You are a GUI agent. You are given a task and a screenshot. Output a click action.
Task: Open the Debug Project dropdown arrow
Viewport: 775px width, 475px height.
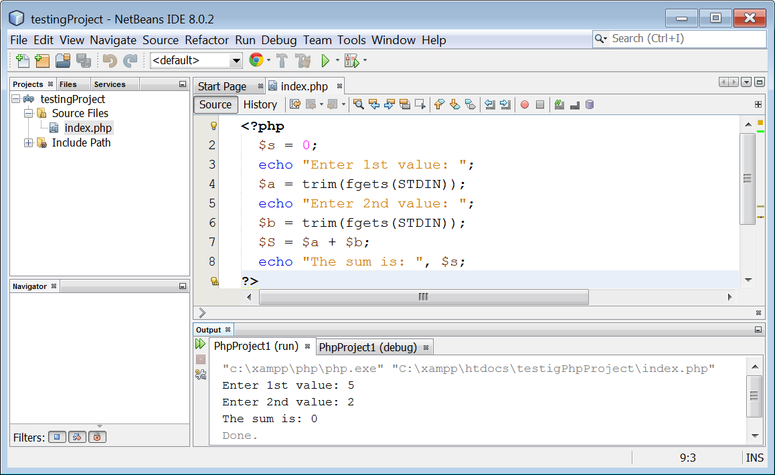(x=365, y=60)
